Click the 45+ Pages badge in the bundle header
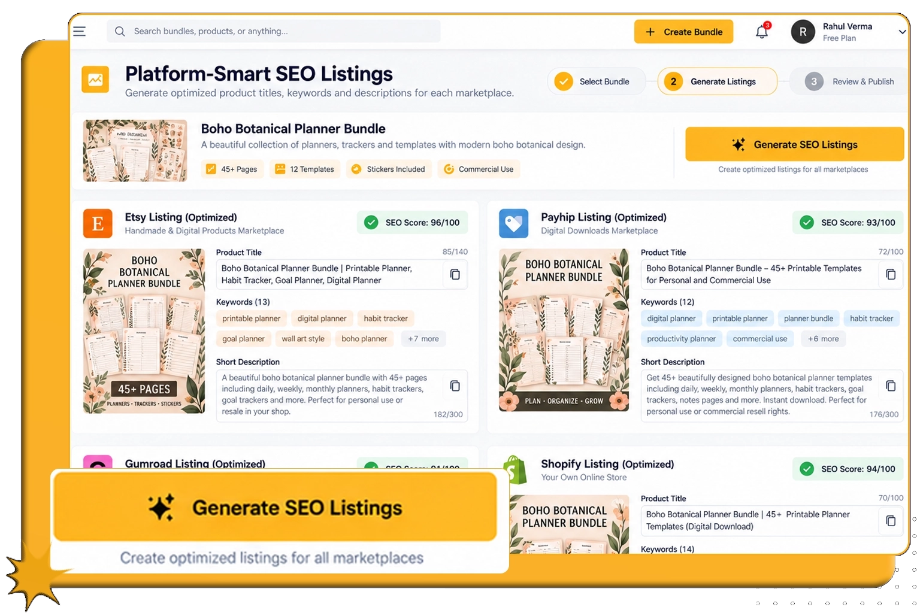 (x=232, y=169)
